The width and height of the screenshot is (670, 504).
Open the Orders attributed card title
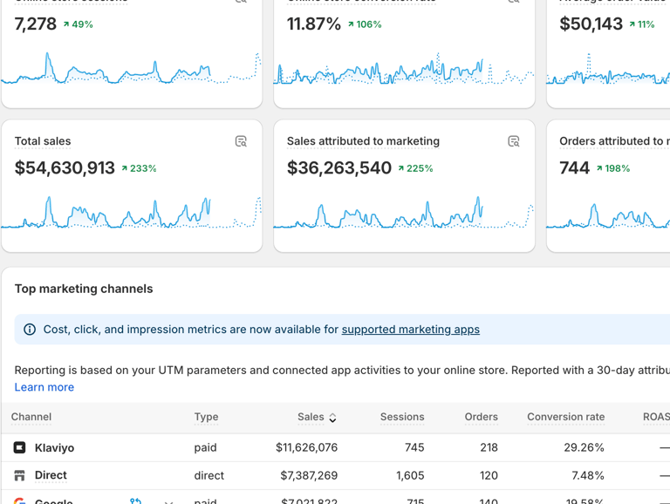[x=614, y=141]
